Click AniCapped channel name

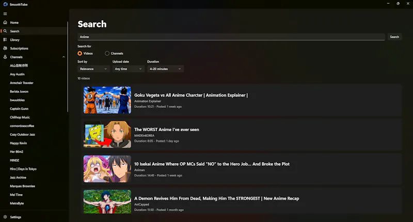pyautogui.click(x=141, y=204)
